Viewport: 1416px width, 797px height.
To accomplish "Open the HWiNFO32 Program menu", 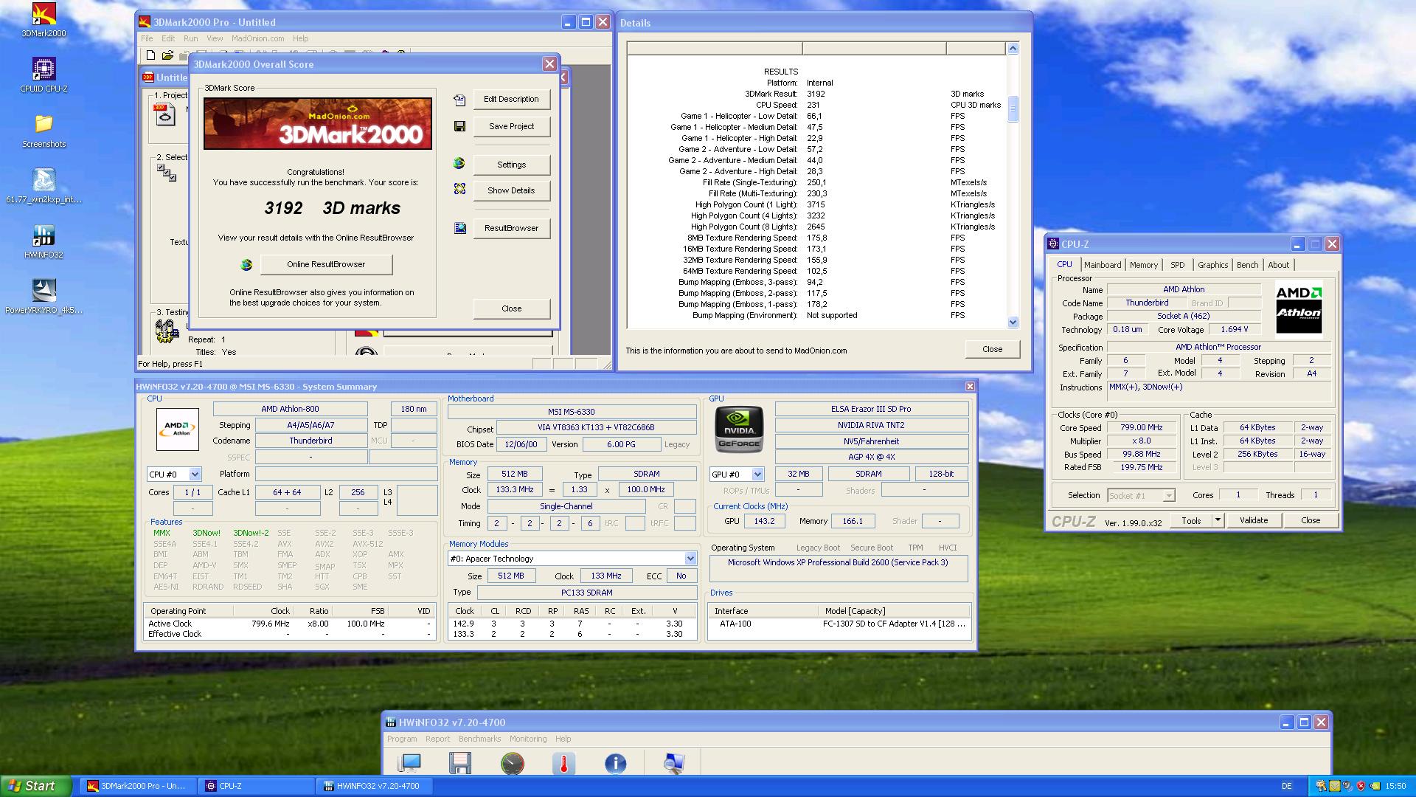I will tap(402, 739).
